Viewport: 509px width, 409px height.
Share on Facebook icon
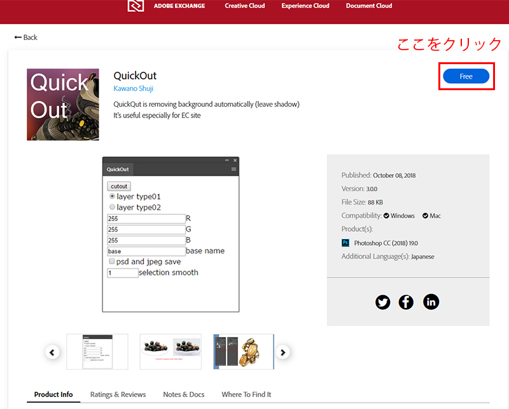click(406, 302)
